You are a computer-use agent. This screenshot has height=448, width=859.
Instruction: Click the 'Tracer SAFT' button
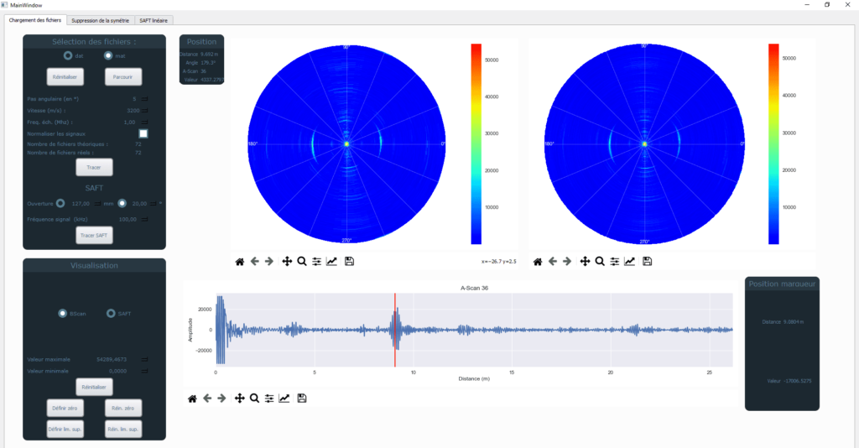click(x=94, y=235)
